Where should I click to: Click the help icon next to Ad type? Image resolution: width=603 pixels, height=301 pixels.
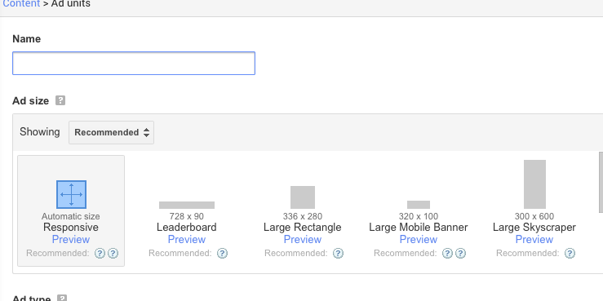coord(62,299)
